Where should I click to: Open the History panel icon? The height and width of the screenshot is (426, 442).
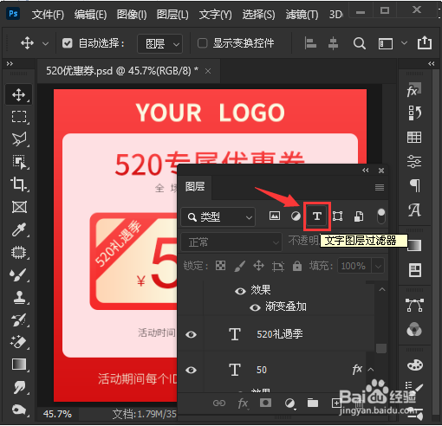pyautogui.click(x=414, y=113)
